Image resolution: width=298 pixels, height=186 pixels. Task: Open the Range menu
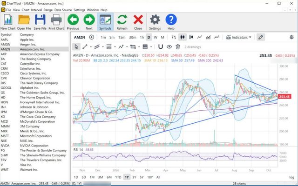(x=48, y=10)
